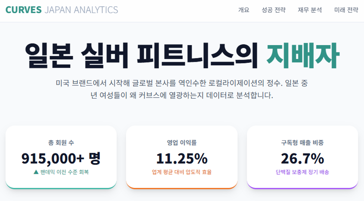The image size is (364, 201).
Task: Click purple text 단백질 보충제 정기 배송
Action: point(302,172)
